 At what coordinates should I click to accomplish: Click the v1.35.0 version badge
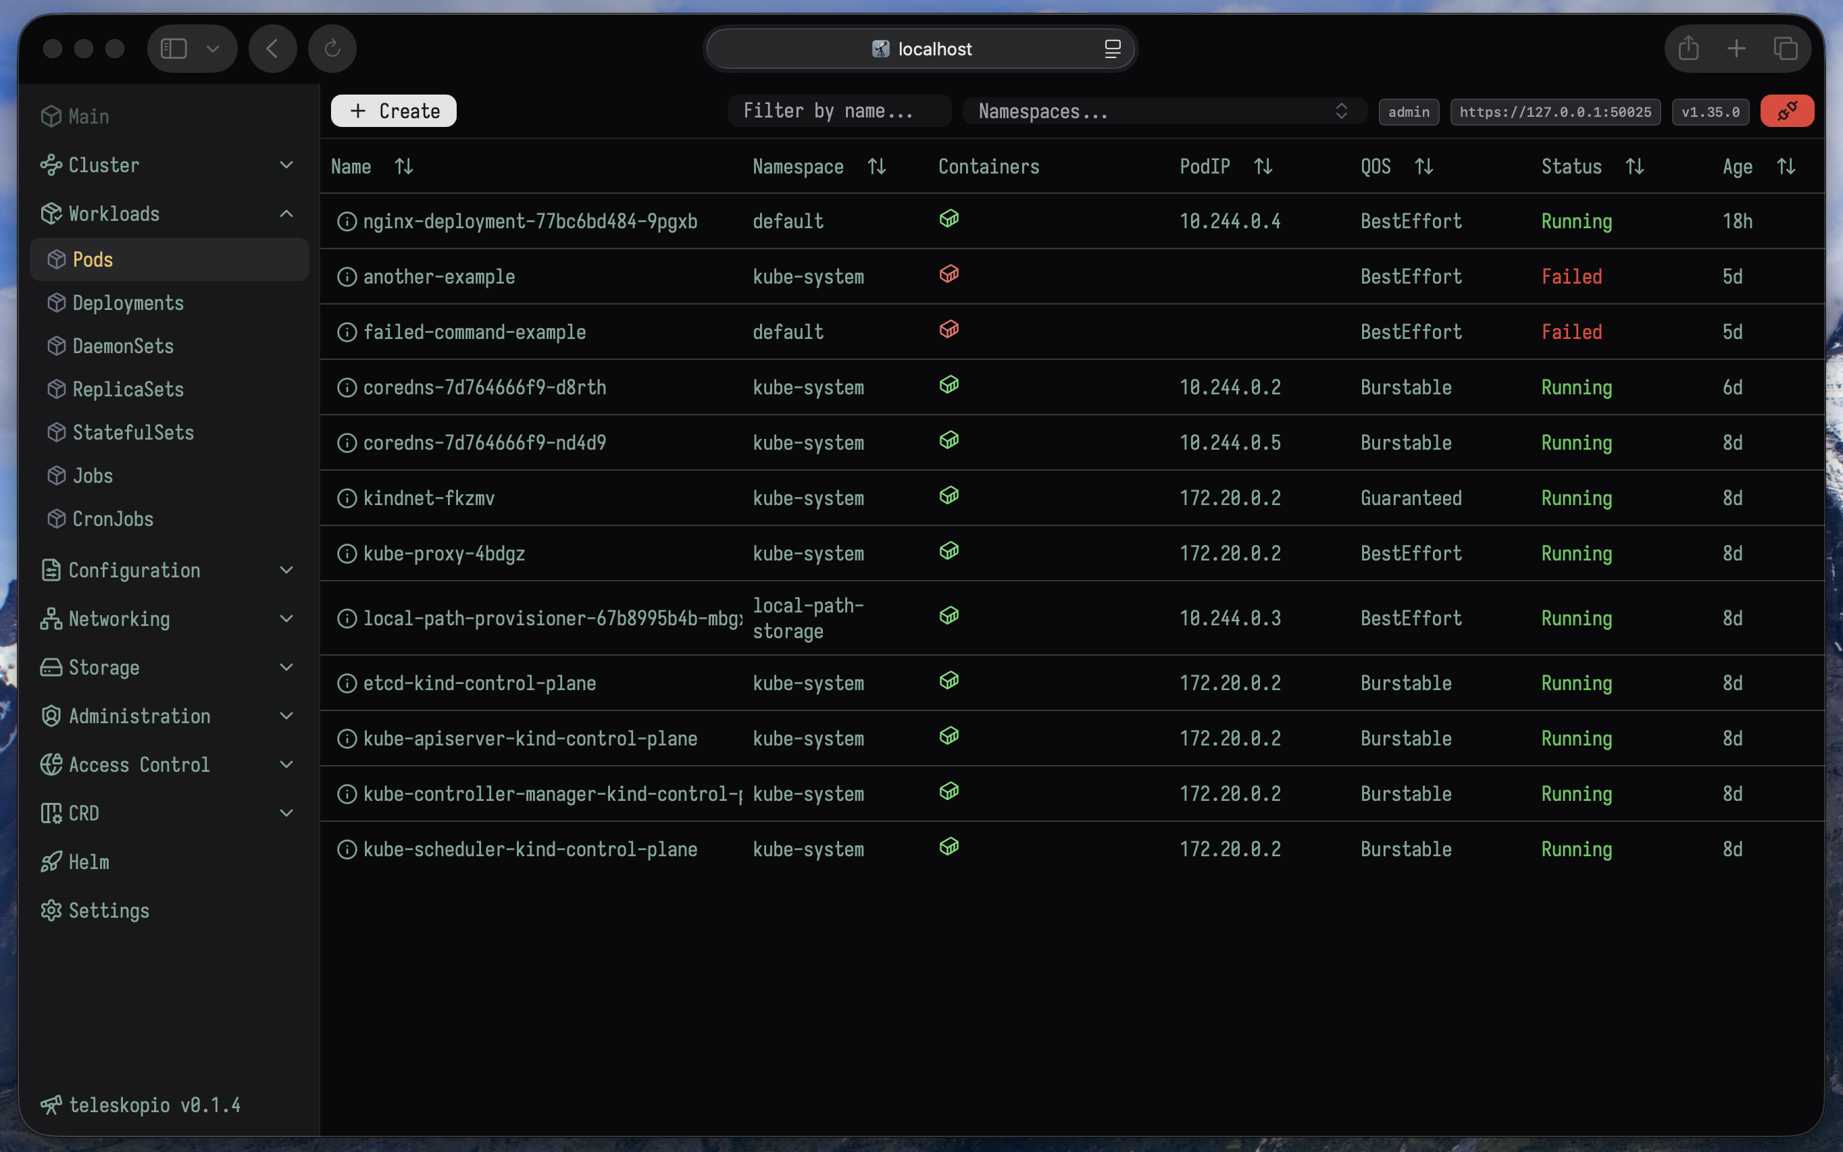tap(1711, 112)
